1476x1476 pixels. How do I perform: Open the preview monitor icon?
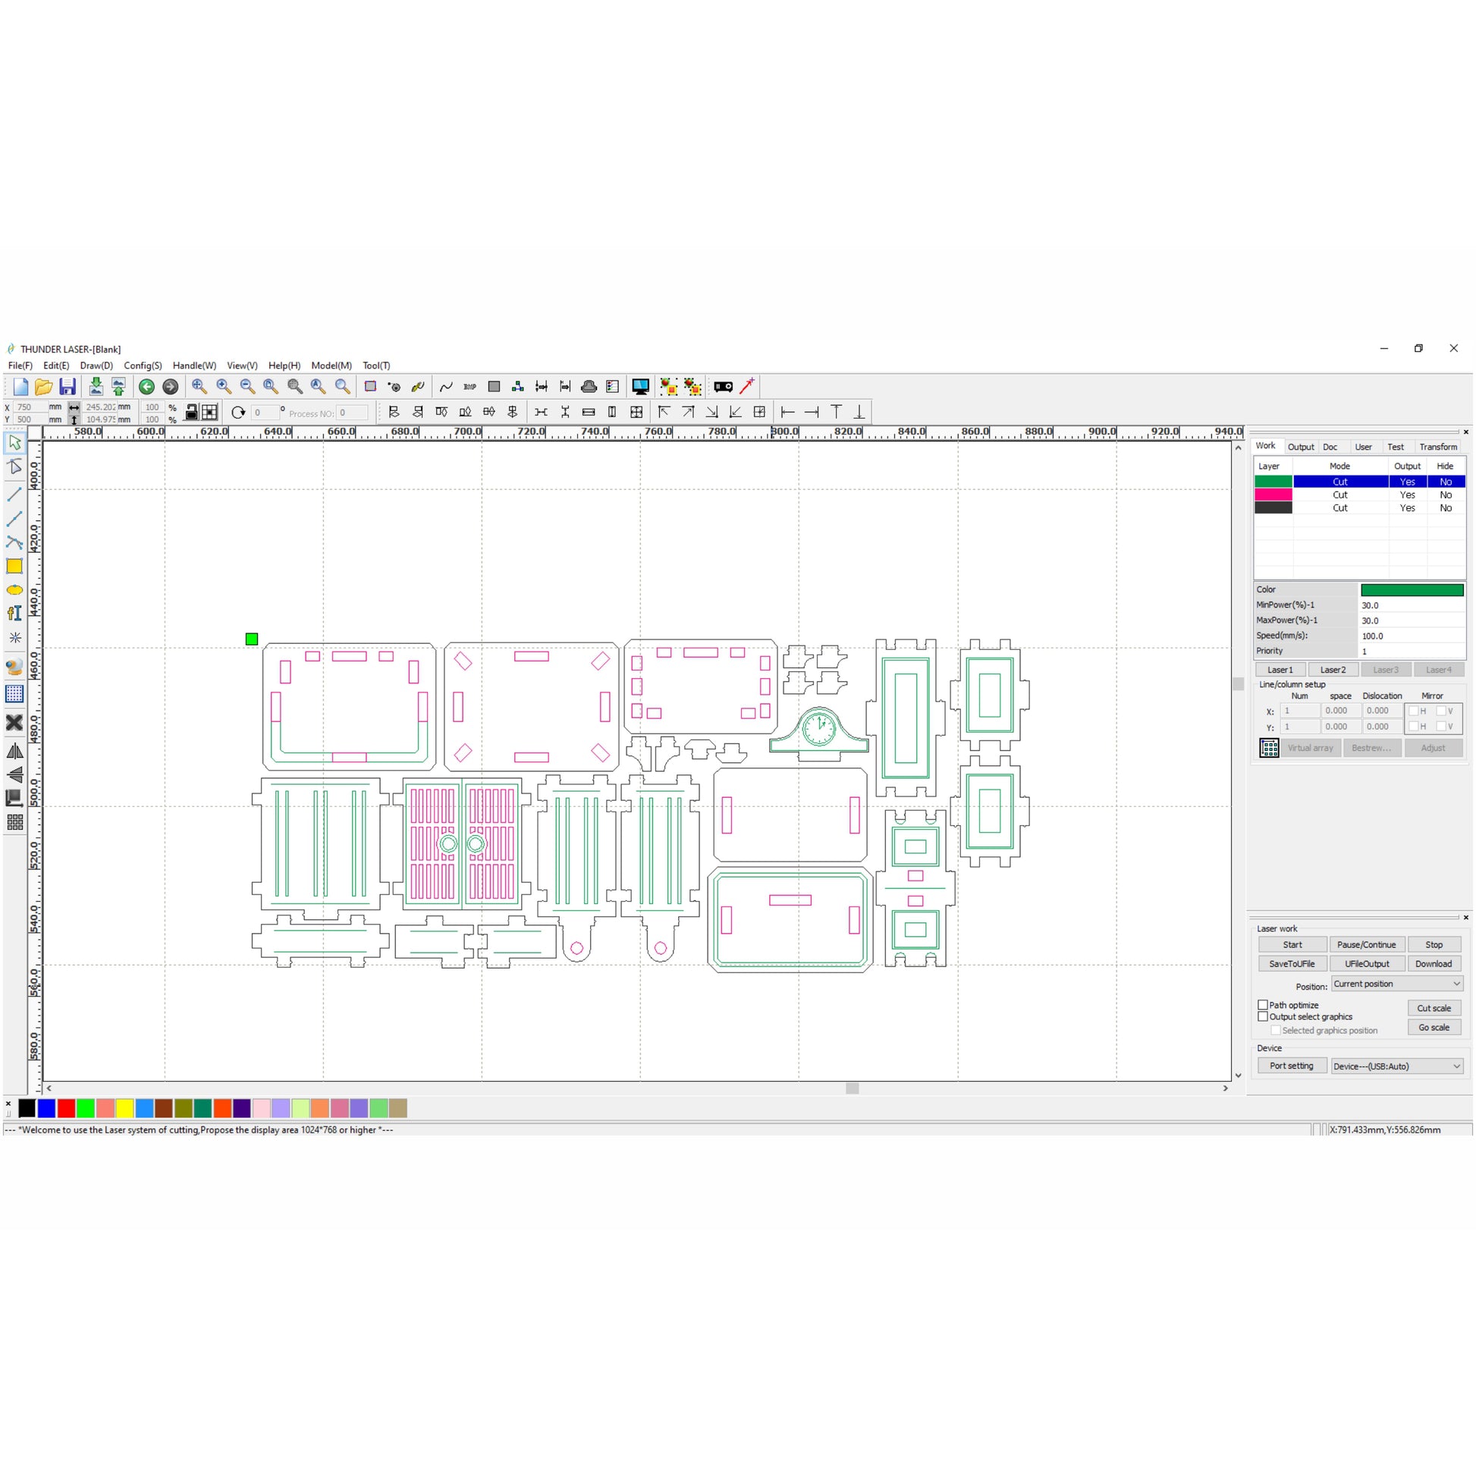(640, 387)
